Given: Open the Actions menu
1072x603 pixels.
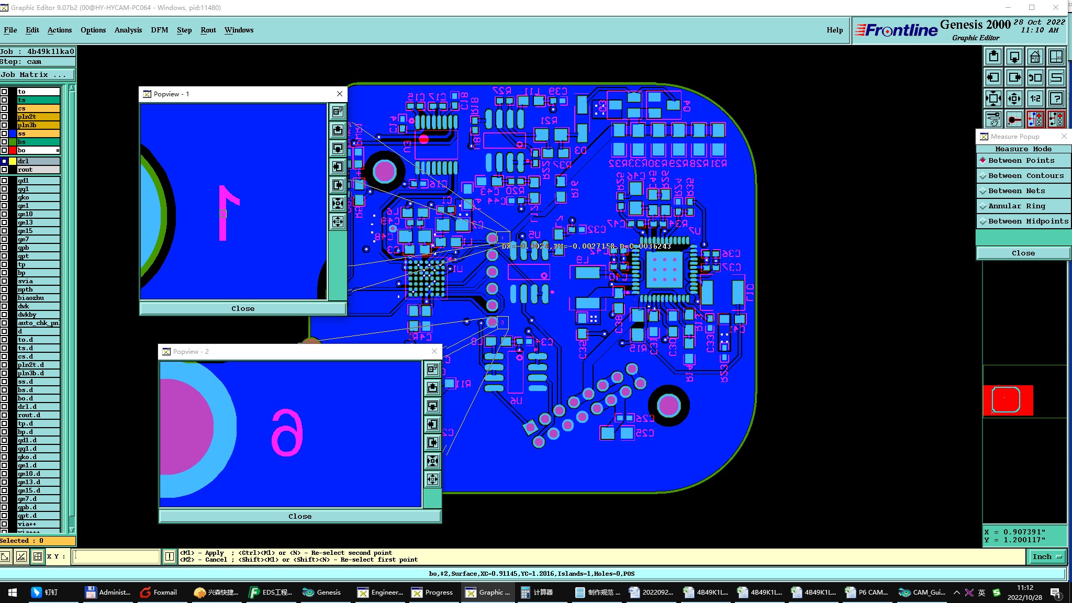Looking at the screenshot, I should pyautogui.click(x=60, y=30).
